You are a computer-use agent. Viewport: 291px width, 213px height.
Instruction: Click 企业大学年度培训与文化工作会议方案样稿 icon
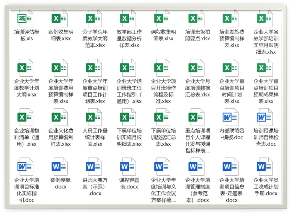162,167
